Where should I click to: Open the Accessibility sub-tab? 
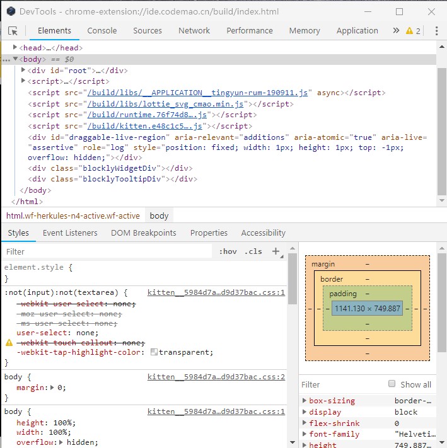click(264, 233)
